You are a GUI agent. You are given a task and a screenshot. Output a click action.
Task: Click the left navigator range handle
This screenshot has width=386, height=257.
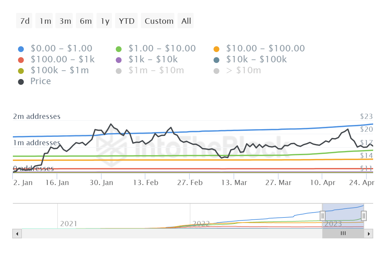point(323,216)
